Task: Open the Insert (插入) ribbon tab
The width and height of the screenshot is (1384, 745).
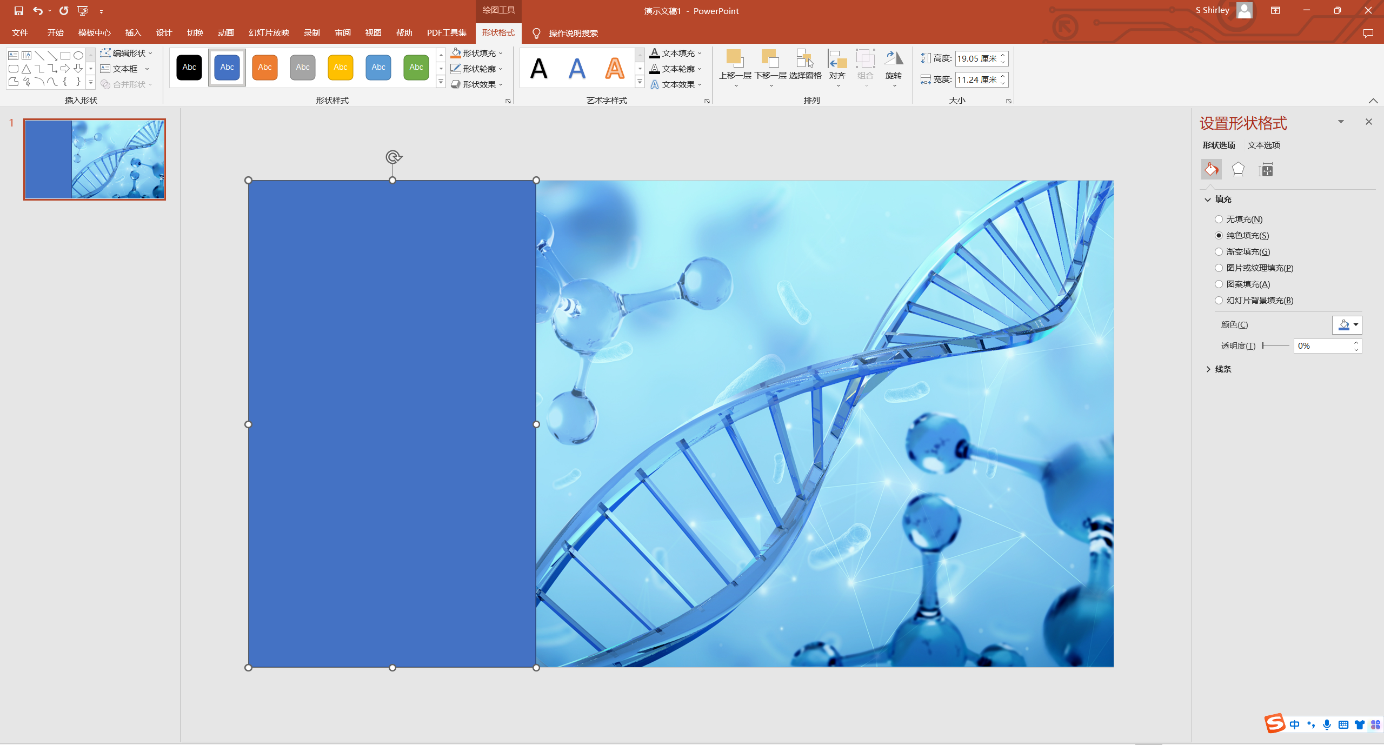Action: pyautogui.click(x=133, y=33)
